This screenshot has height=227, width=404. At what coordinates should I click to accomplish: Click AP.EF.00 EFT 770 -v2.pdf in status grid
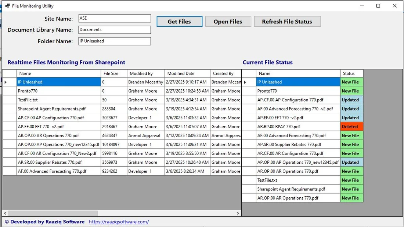click(298, 118)
